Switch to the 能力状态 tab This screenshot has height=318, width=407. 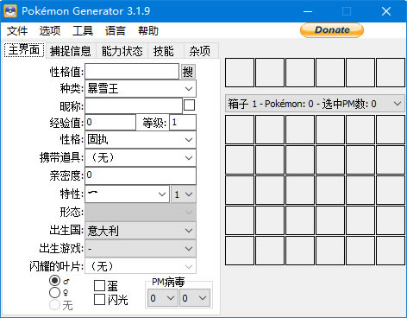[x=122, y=51]
